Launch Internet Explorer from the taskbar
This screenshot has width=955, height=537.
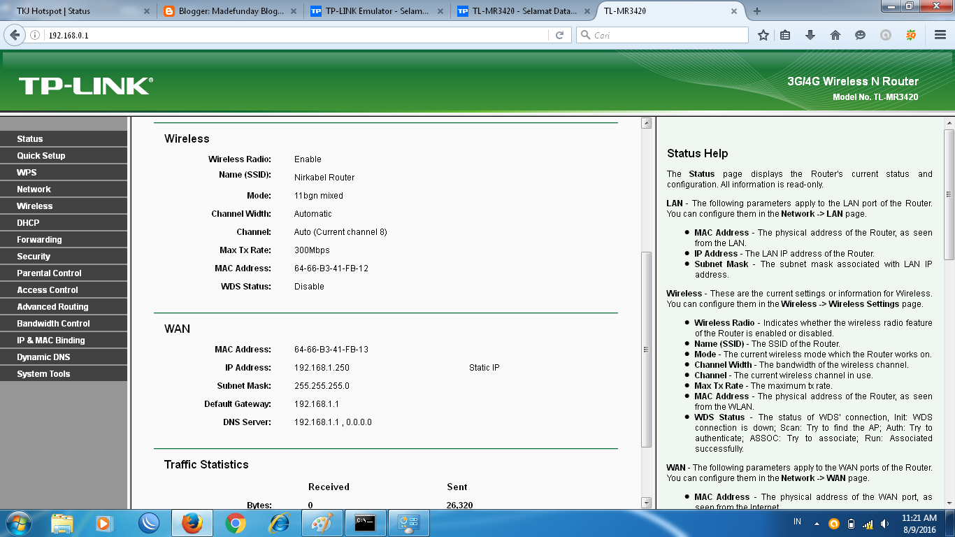click(279, 523)
